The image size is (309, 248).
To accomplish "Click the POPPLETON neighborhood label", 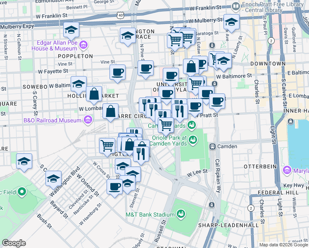I will (76, 56).
